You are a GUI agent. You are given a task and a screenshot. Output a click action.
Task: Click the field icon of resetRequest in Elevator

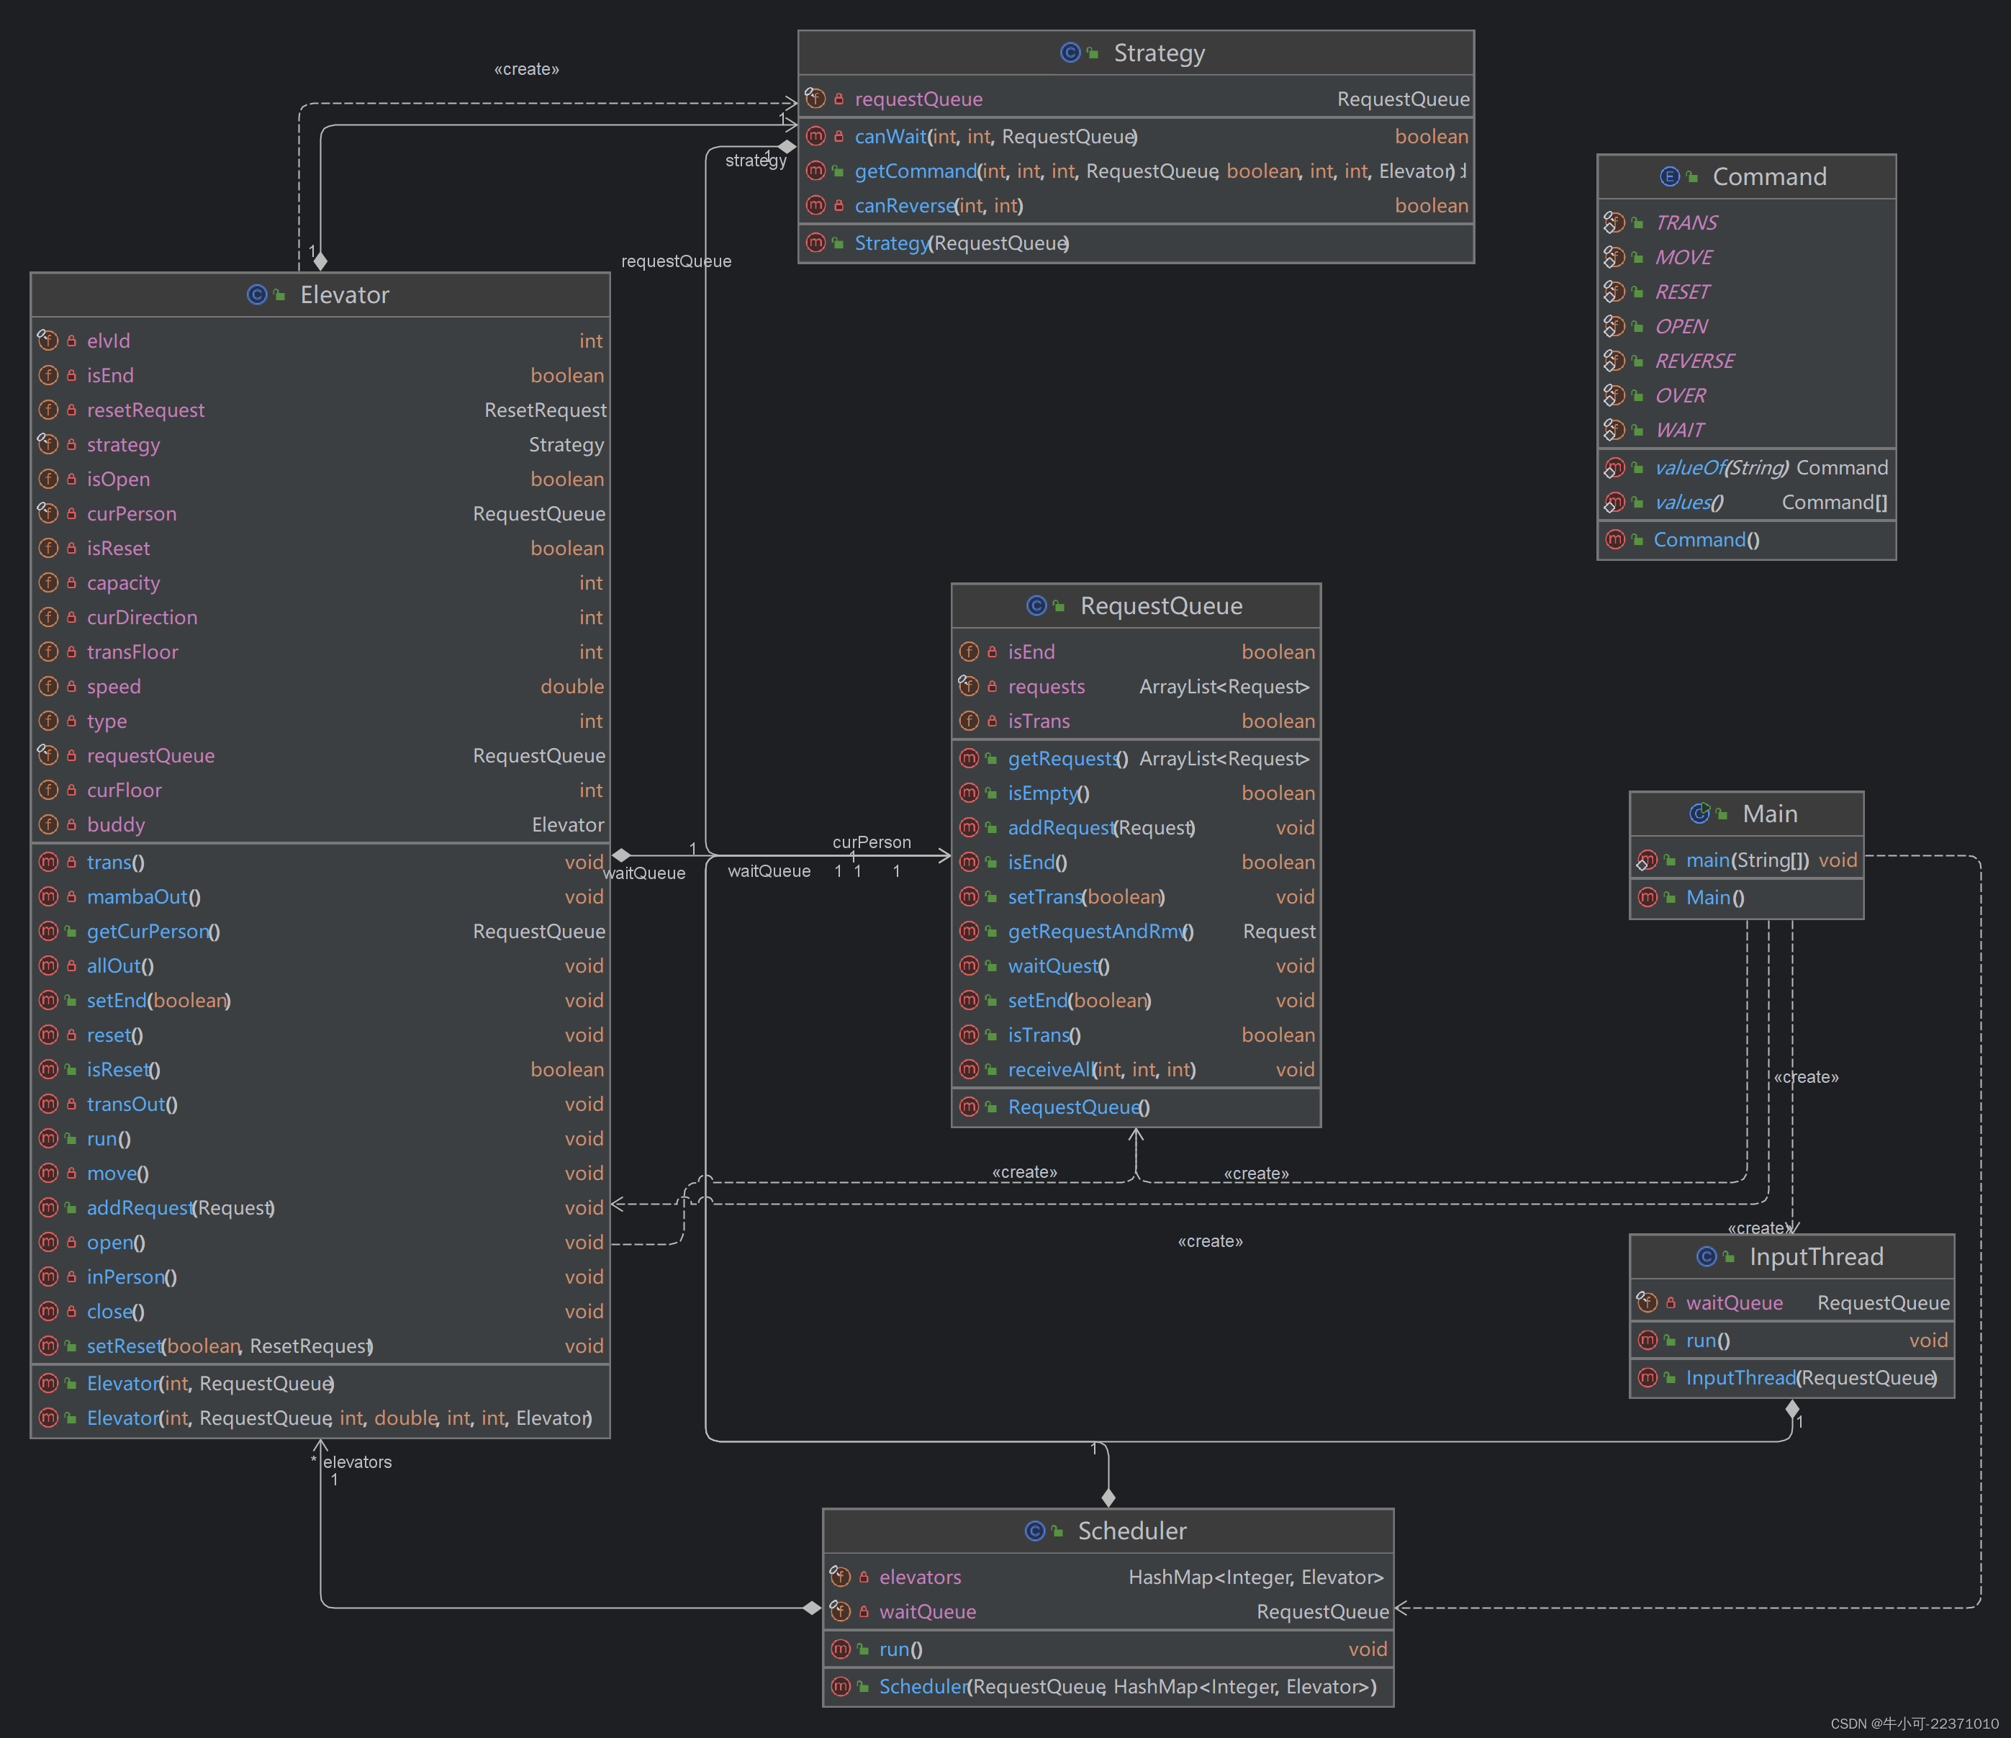[x=48, y=410]
